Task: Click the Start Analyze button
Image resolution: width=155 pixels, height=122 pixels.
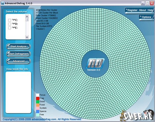Action: pos(18,46)
